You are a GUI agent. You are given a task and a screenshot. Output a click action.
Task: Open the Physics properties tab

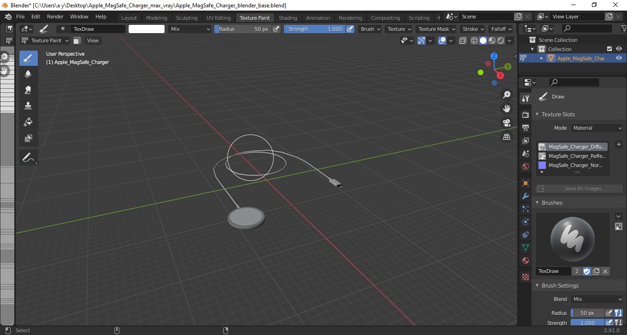tap(525, 222)
